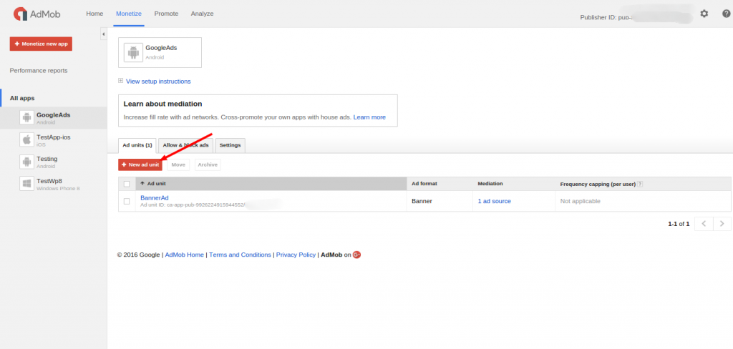Tick the select-all checkbox in table header
Image resolution: width=733 pixels, height=349 pixels.
coord(127,184)
